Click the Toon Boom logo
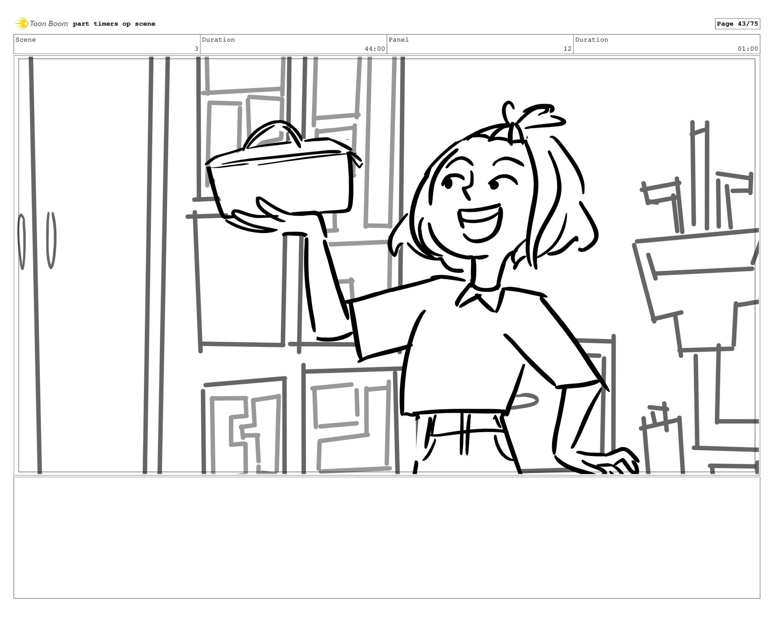Viewport: 774px width, 619px height. point(42,24)
